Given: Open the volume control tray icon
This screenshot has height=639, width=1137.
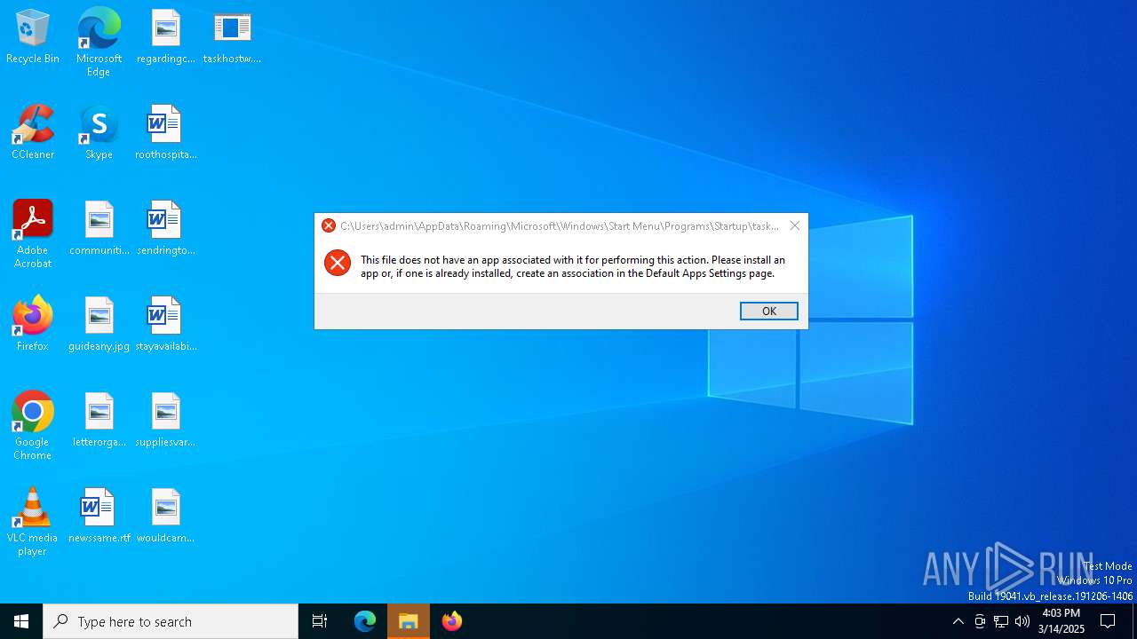Looking at the screenshot, I should click(1022, 621).
